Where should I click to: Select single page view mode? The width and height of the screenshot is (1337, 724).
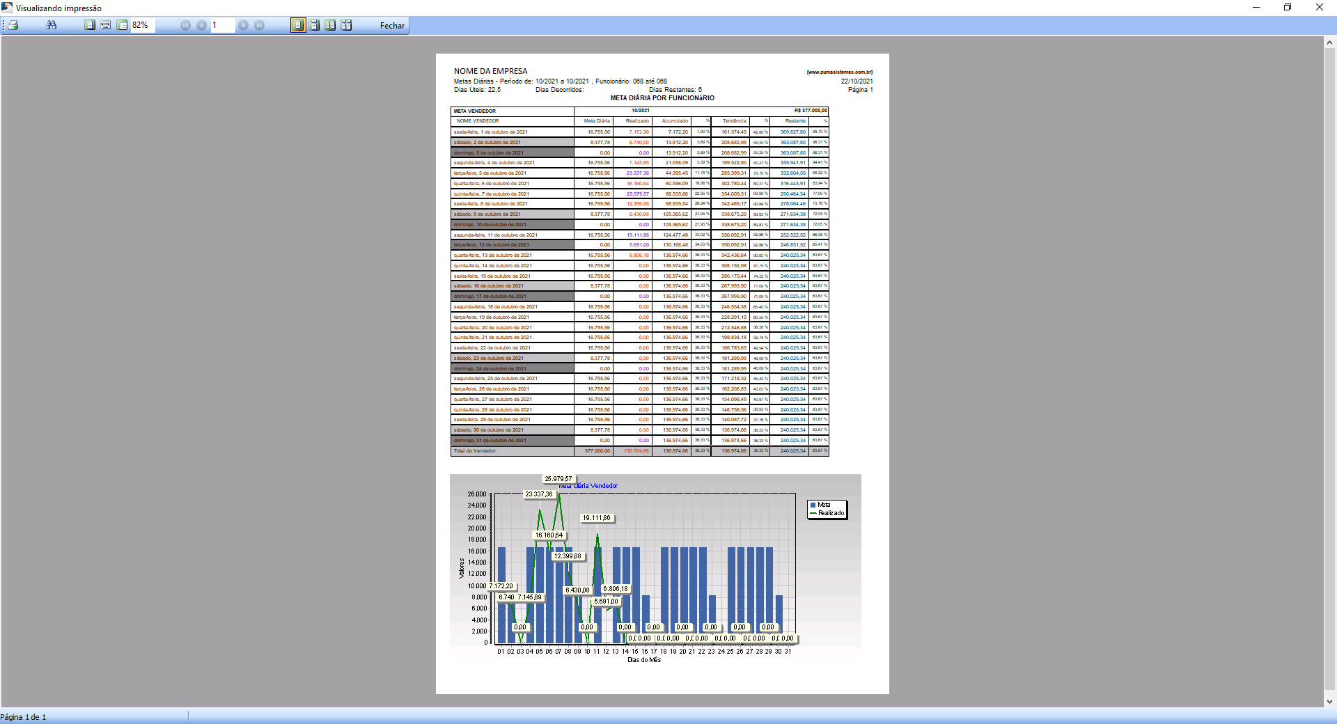[x=298, y=25]
